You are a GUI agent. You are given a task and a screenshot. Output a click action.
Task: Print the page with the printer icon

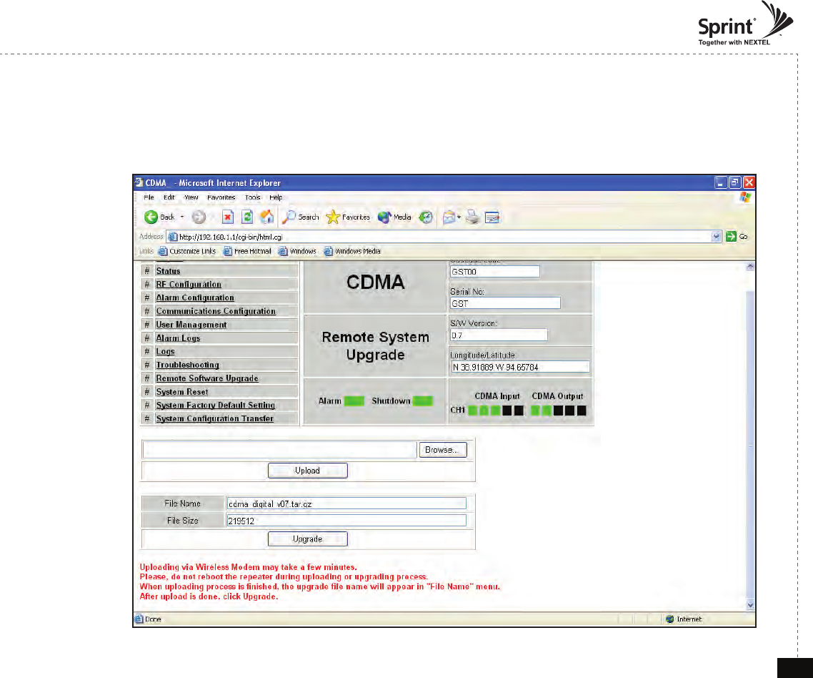[x=472, y=217]
